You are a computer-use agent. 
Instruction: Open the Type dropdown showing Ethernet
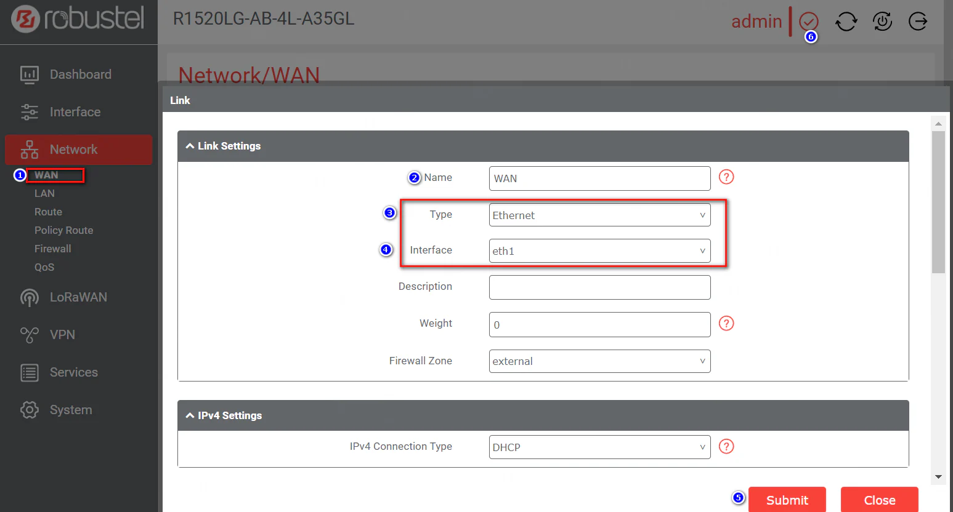pos(599,215)
